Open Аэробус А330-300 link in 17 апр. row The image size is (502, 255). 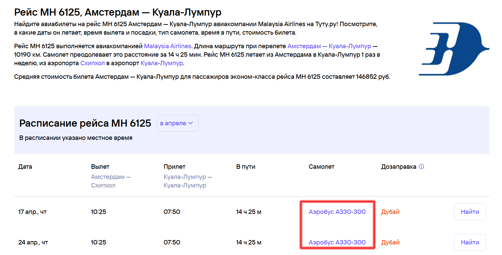point(337,212)
